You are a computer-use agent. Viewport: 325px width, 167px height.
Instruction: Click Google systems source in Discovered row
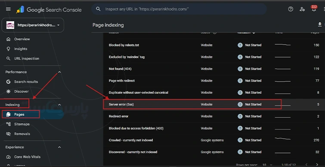point(212,152)
